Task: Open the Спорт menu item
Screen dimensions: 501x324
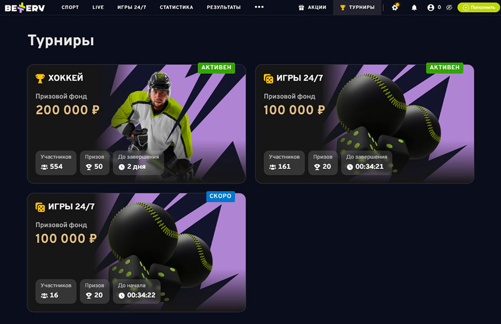Action: pos(70,7)
